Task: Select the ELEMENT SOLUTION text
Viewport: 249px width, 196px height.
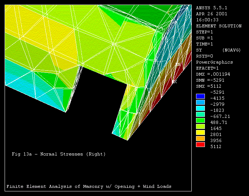Action: pyautogui.click(x=219, y=26)
